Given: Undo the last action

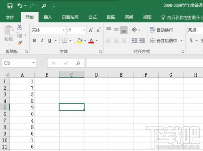Looking at the screenshot, I should (x=20, y=6).
